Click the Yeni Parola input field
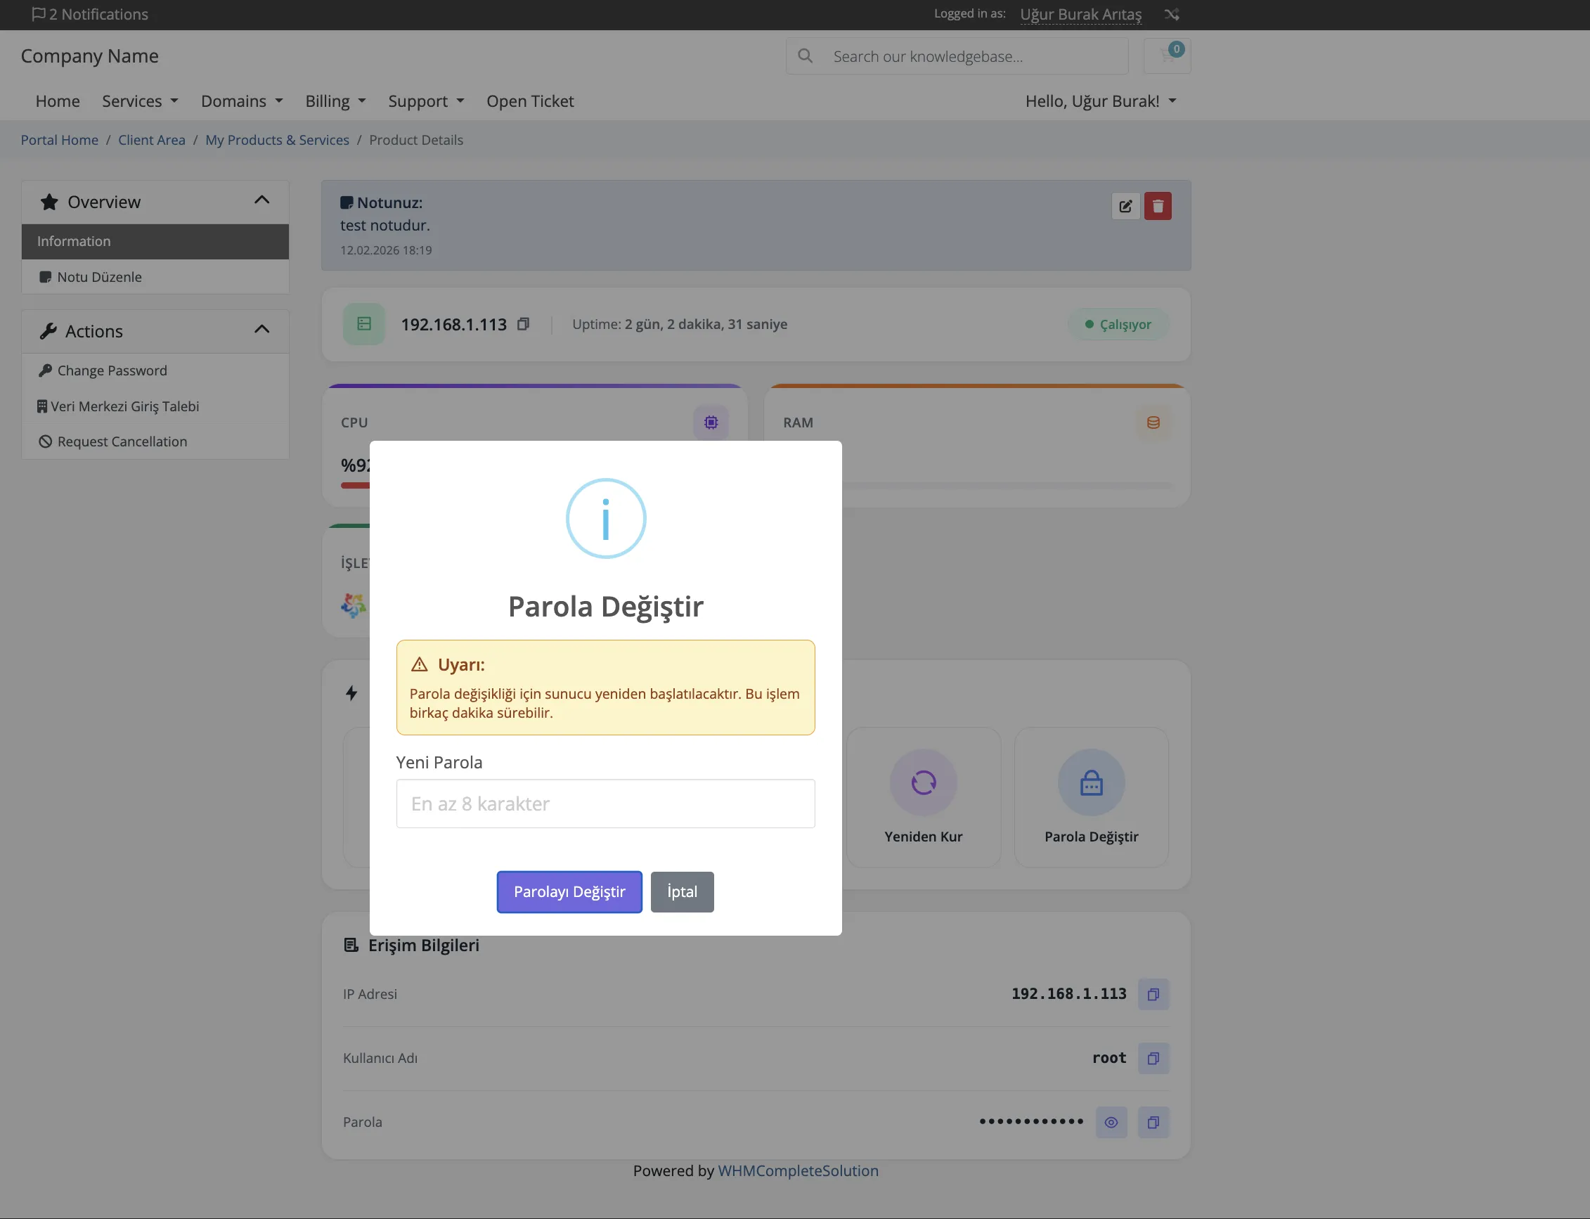The height and width of the screenshot is (1219, 1590). (x=606, y=804)
